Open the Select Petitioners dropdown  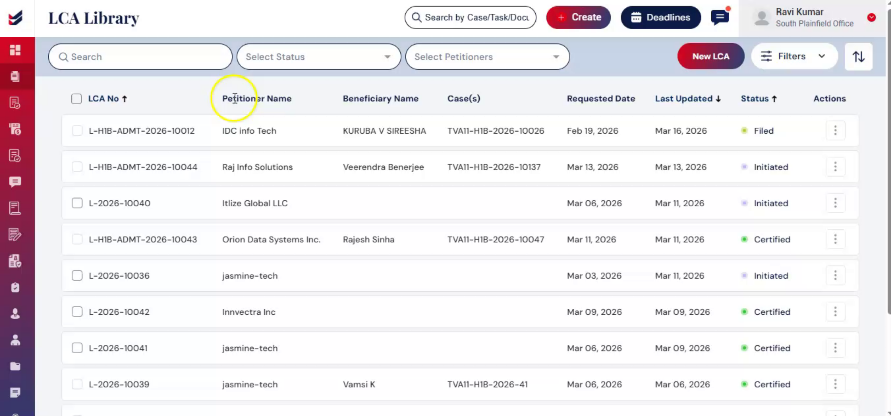(x=487, y=57)
